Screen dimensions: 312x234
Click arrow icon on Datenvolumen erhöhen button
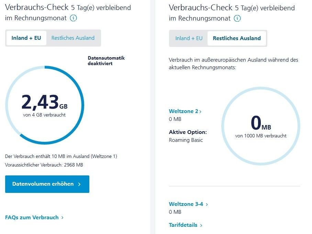pos(79,184)
